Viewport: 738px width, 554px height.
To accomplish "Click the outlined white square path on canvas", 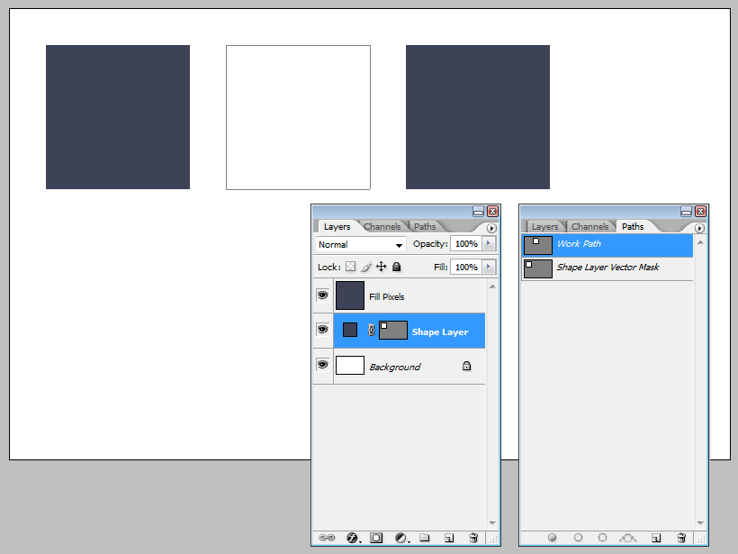I will 299,117.
